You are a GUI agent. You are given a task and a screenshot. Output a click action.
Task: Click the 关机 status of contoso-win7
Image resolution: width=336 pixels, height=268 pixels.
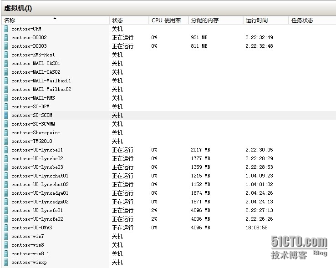click(117, 236)
